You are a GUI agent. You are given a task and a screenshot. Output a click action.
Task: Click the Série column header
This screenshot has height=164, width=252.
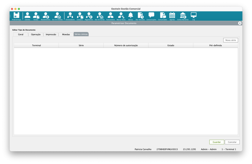[81, 45]
